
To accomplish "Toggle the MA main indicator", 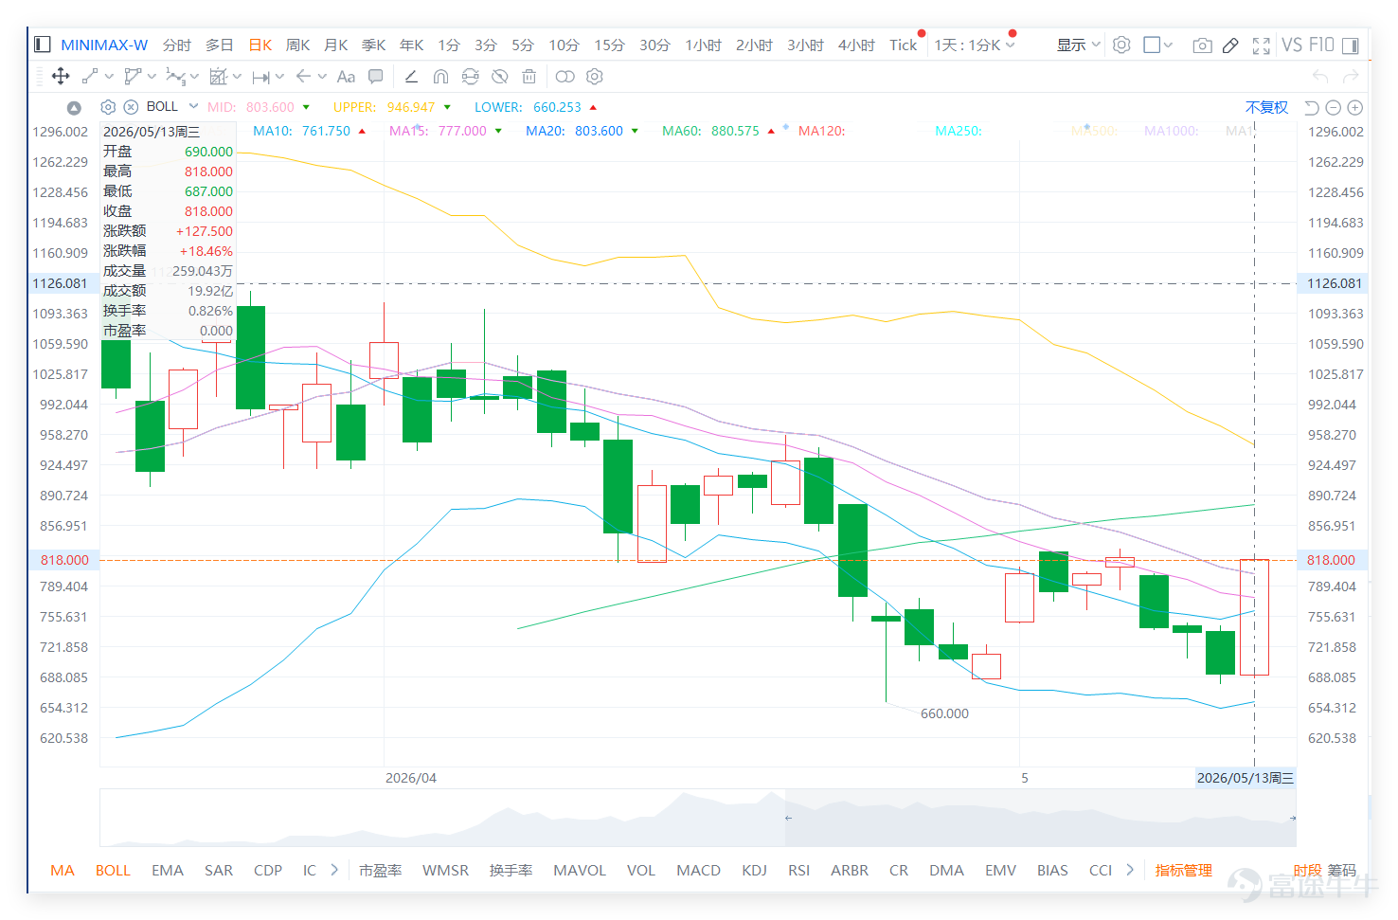I will [x=63, y=870].
